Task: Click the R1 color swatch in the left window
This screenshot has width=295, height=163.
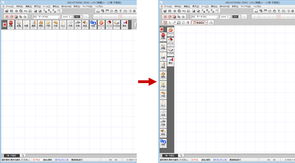Action: click(77, 17)
